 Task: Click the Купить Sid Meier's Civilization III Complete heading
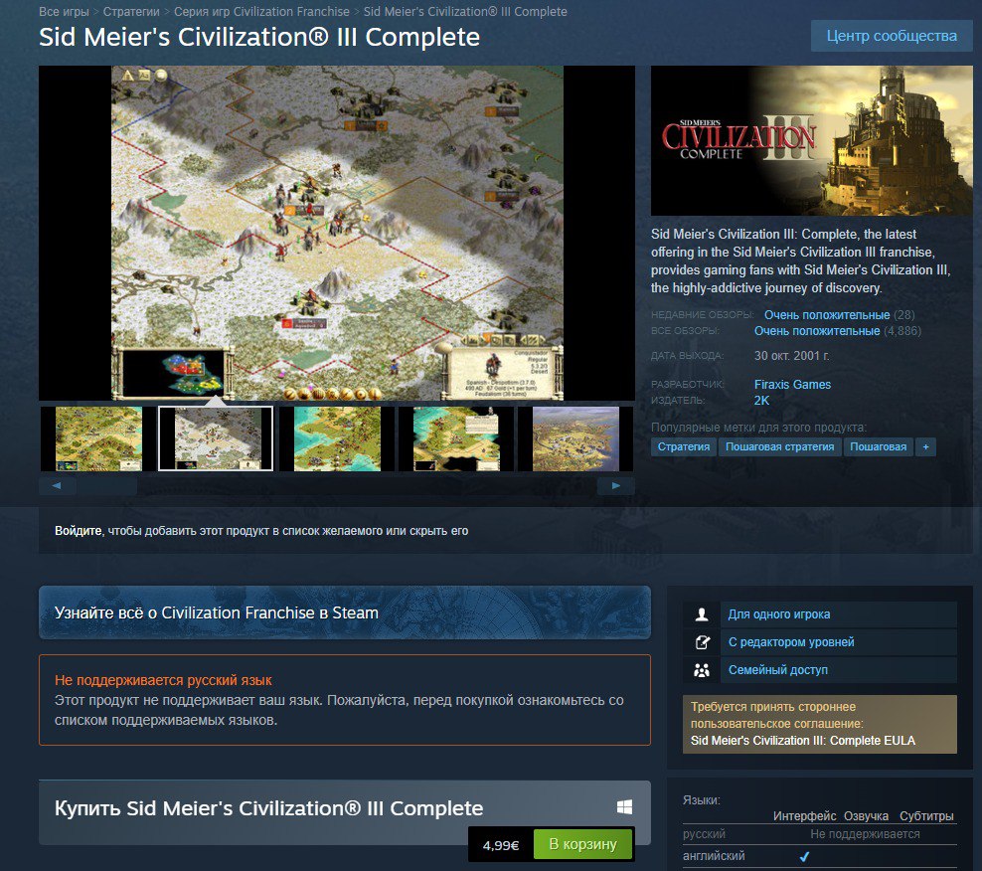[268, 808]
